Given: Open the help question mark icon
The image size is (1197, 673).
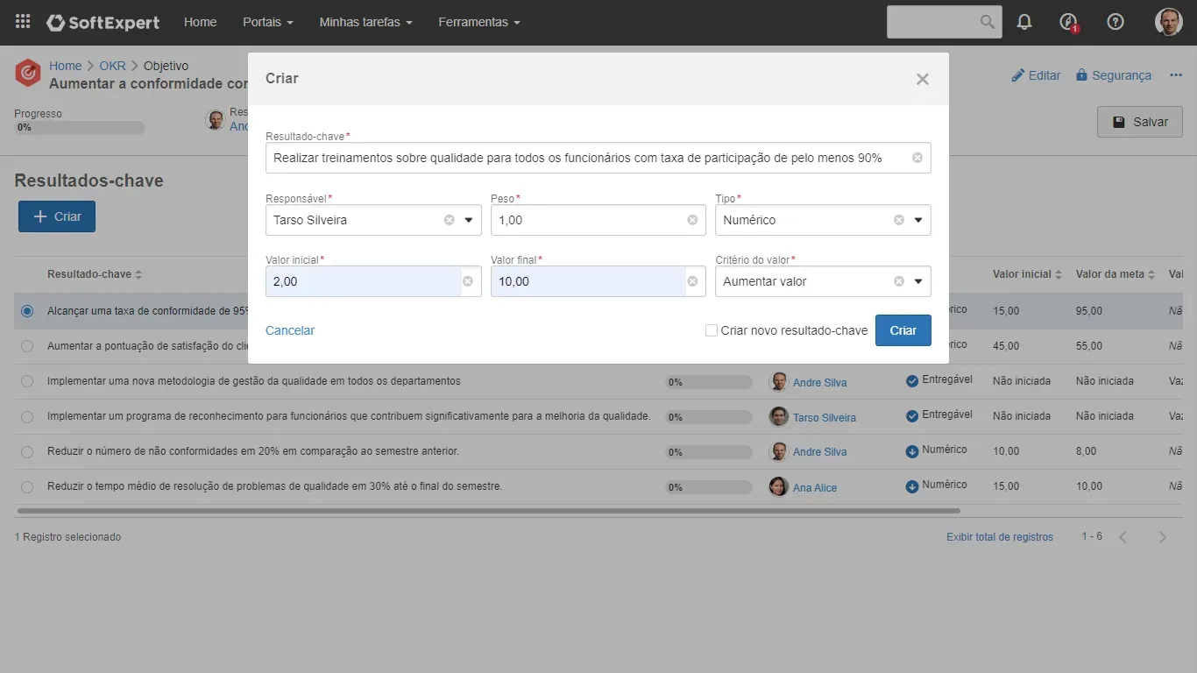Looking at the screenshot, I should (1116, 22).
